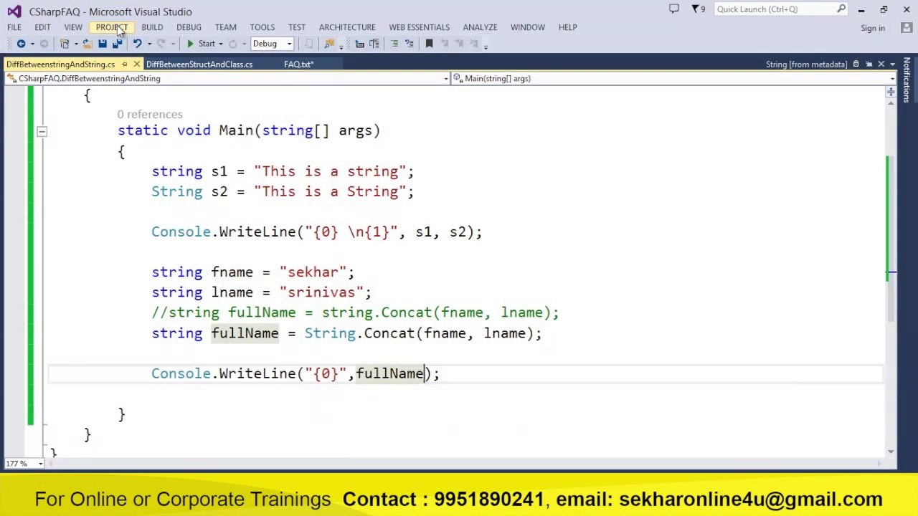Collapse the Main method outlining region

tap(42, 131)
